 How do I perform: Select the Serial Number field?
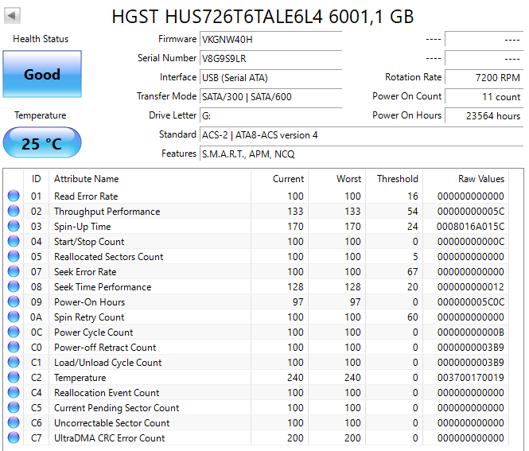[x=270, y=59]
